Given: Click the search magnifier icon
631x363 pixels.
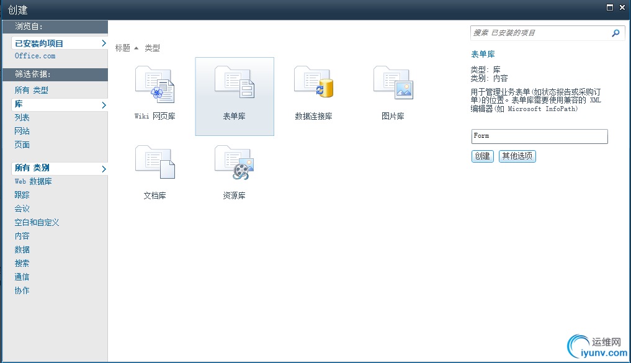Looking at the screenshot, I should tap(615, 33).
